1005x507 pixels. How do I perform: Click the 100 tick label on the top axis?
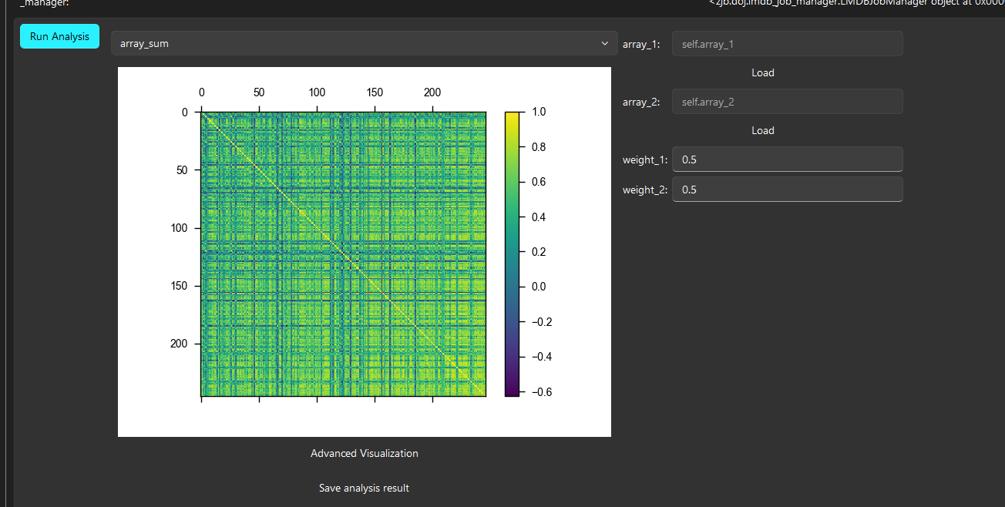click(x=317, y=92)
